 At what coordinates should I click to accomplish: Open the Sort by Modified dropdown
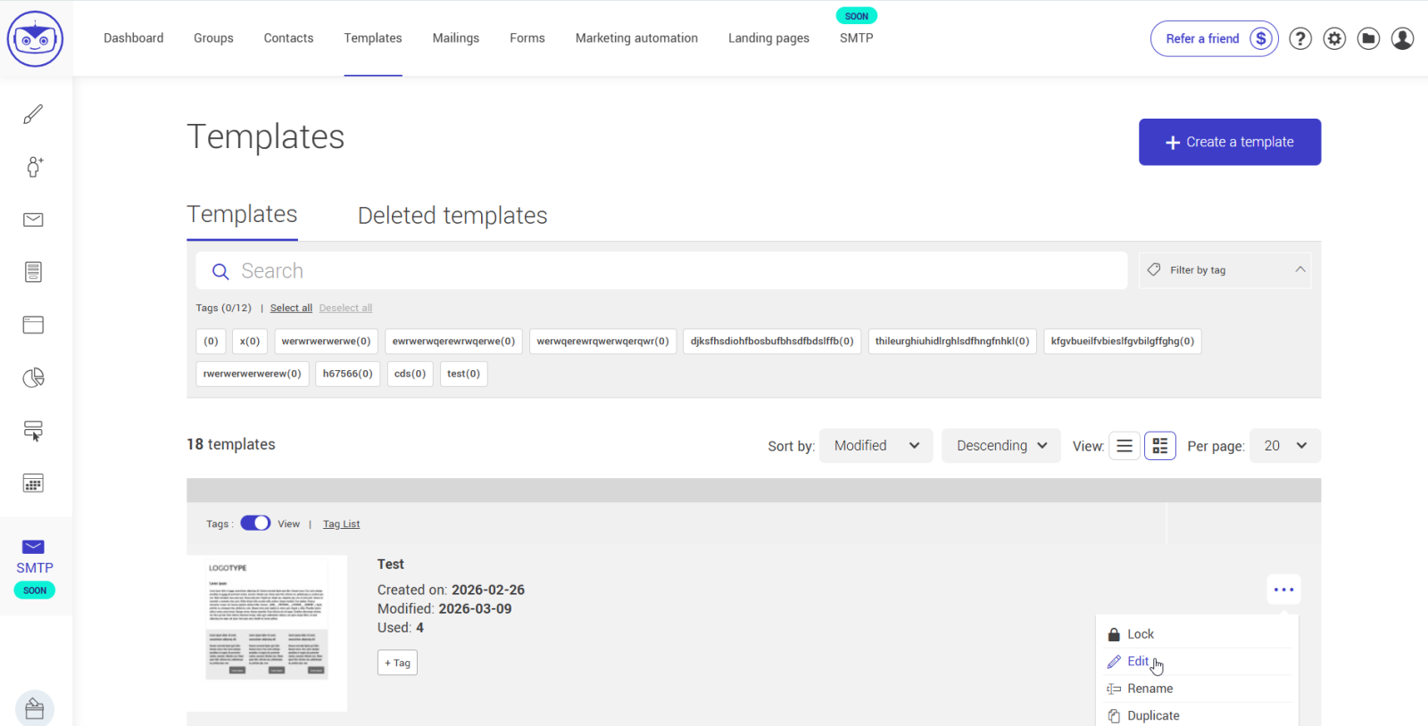(x=876, y=446)
